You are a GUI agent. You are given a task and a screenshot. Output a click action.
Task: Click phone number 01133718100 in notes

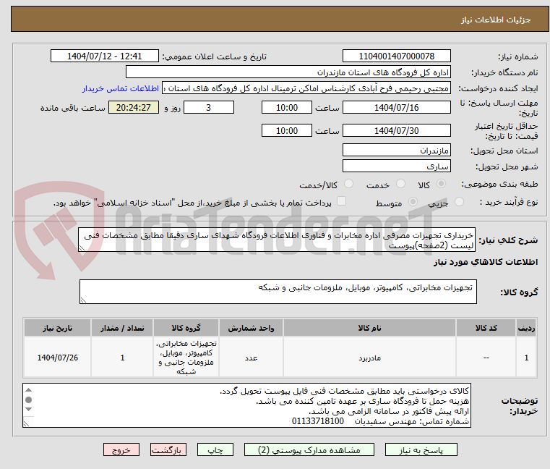[x=318, y=421]
